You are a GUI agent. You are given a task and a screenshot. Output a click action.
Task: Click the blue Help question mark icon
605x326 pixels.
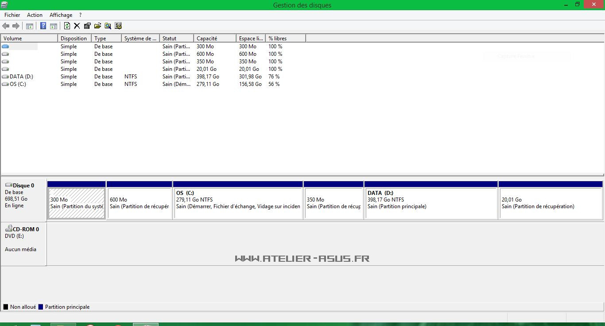coord(43,26)
